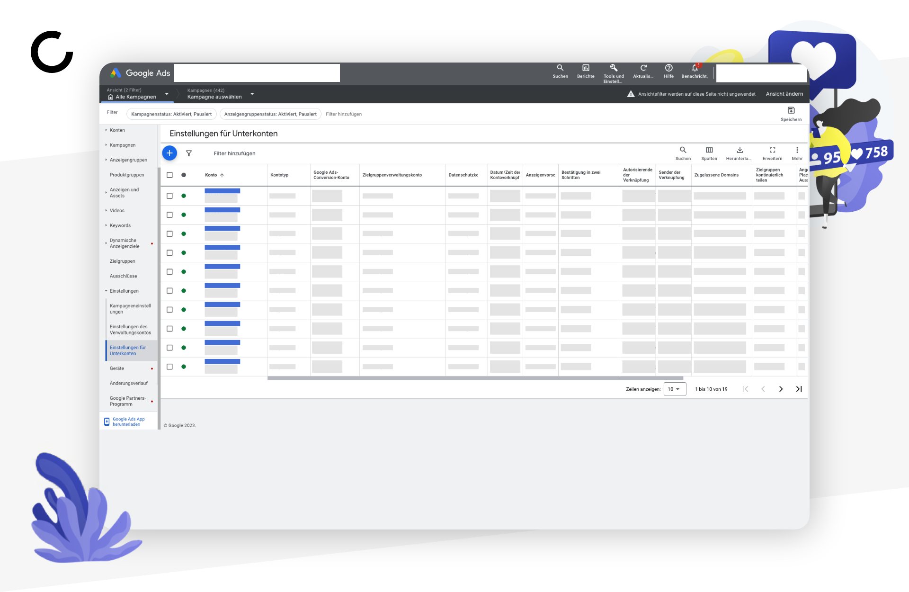Open Berichte reports icon
Viewport: 909px width, 592px height.
[x=586, y=68]
